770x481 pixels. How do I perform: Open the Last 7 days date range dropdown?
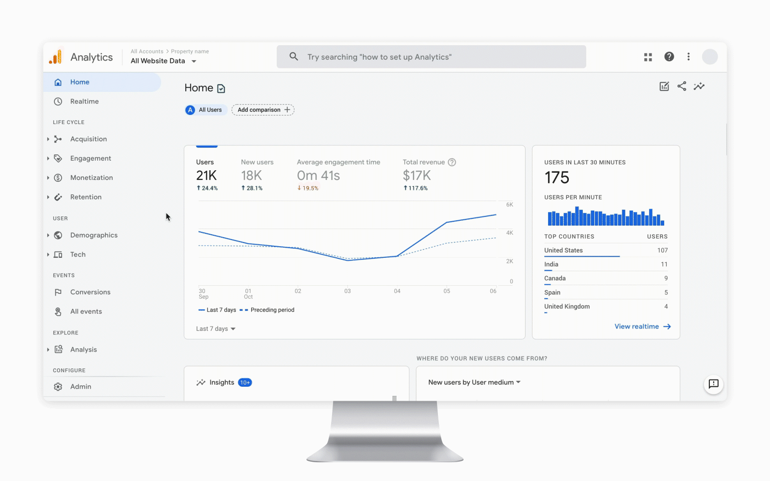point(216,329)
